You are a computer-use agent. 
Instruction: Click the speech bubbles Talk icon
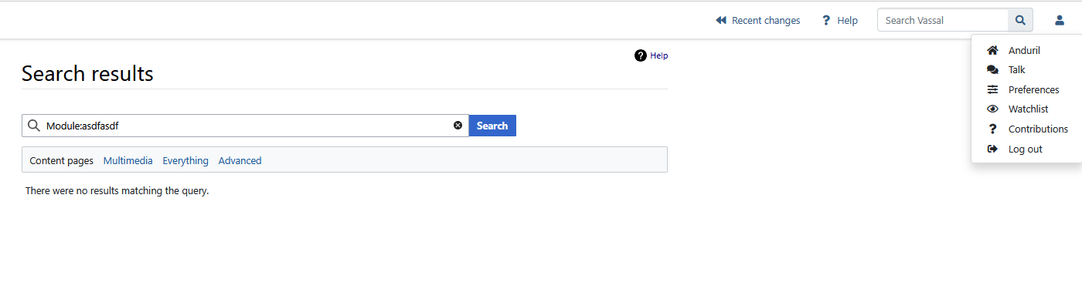click(993, 70)
